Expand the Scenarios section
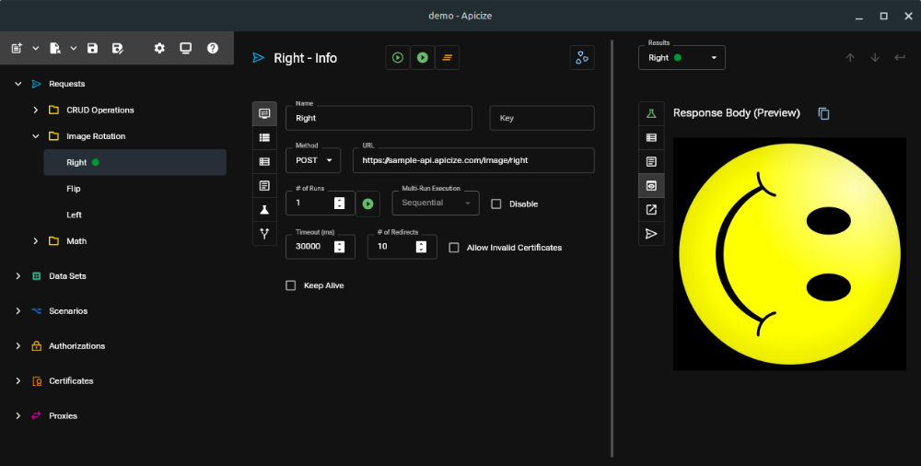921x466 pixels. [17, 311]
